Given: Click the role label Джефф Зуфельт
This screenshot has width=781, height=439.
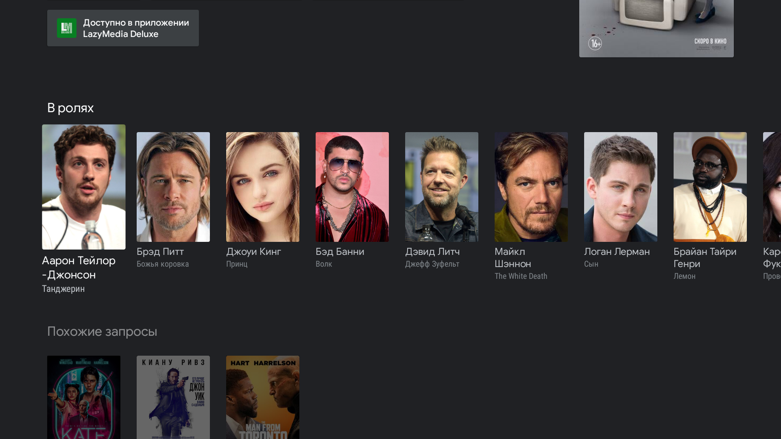Looking at the screenshot, I should [x=432, y=264].
